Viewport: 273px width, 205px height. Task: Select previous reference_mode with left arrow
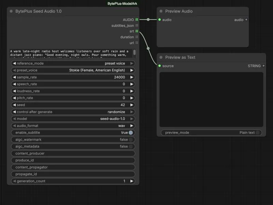14,64
